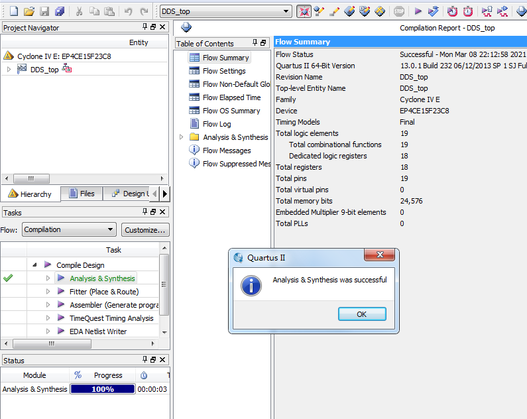Click the Cut scissors icon
Screen dimensions: 527x419
pos(80,11)
